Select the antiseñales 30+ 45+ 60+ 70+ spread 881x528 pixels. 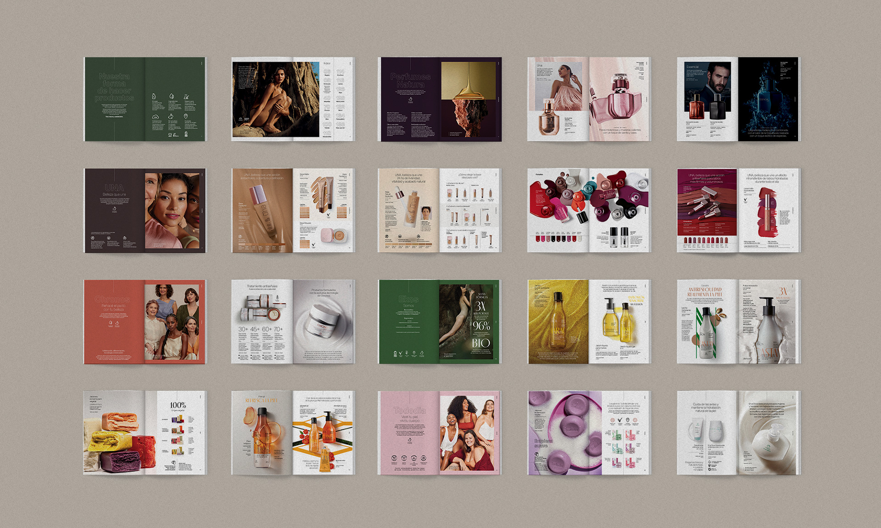click(293, 322)
